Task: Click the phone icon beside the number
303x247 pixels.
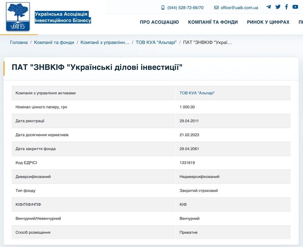Action: pos(163,8)
